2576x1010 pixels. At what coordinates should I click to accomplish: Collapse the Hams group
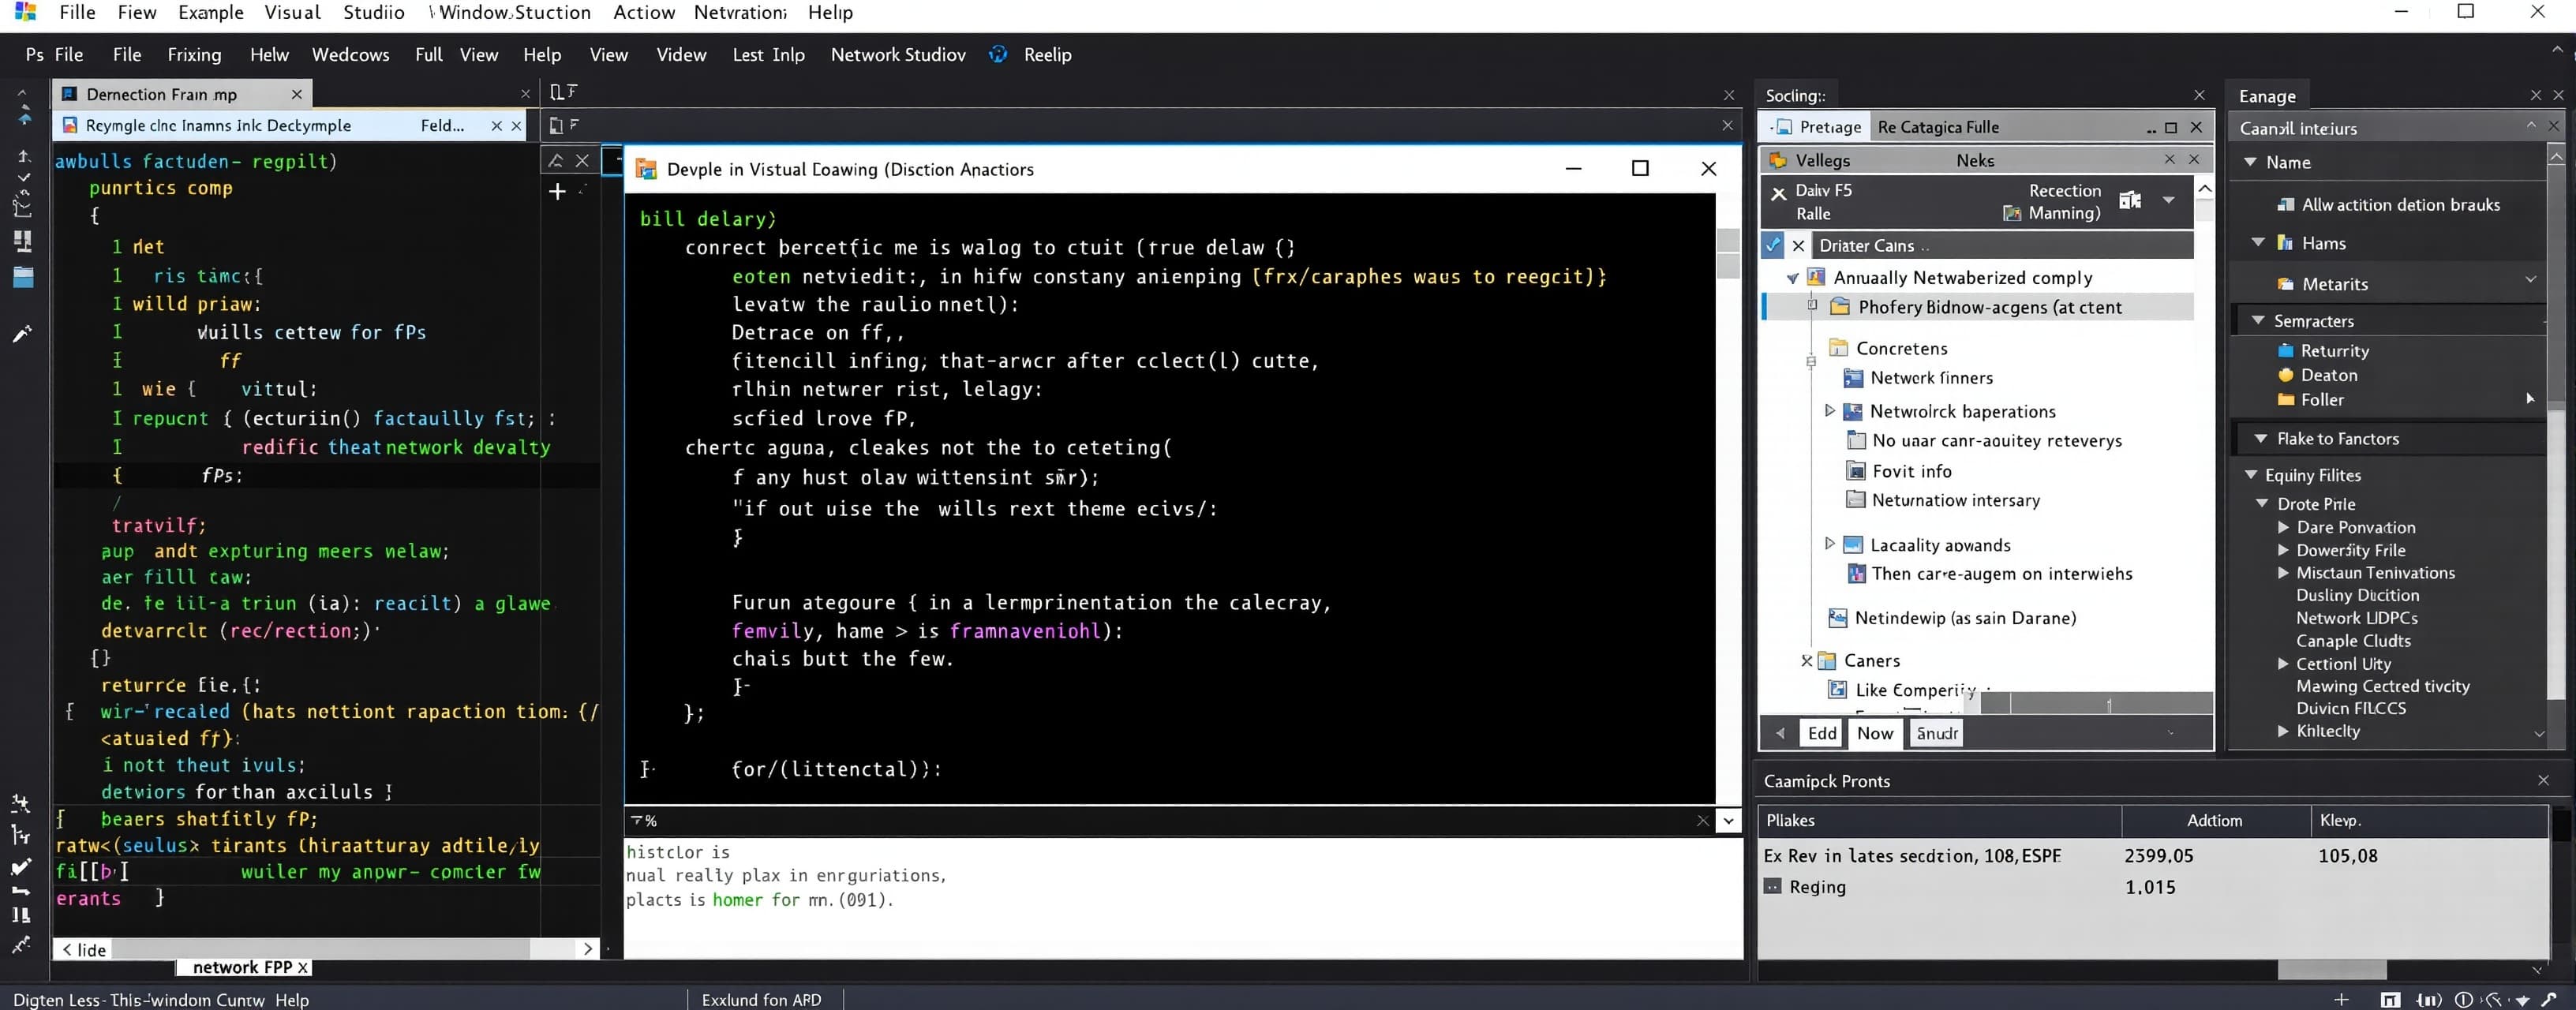click(x=2257, y=242)
